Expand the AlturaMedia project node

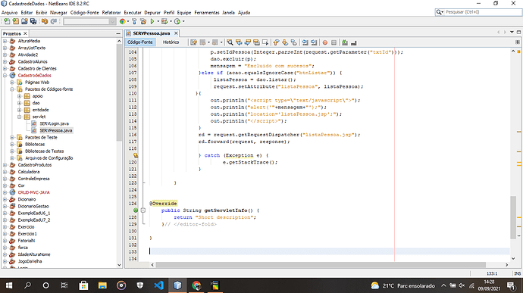click(5, 41)
